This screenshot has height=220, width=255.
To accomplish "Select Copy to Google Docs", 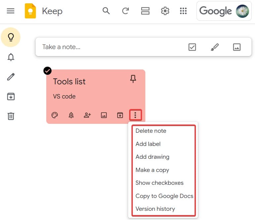I will coord(164,196).
